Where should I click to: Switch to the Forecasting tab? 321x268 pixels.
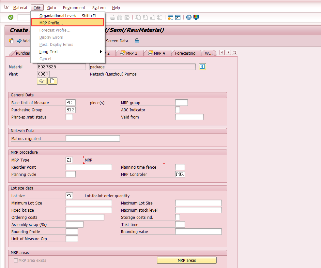pyautogui.click(x=186, y=52)
